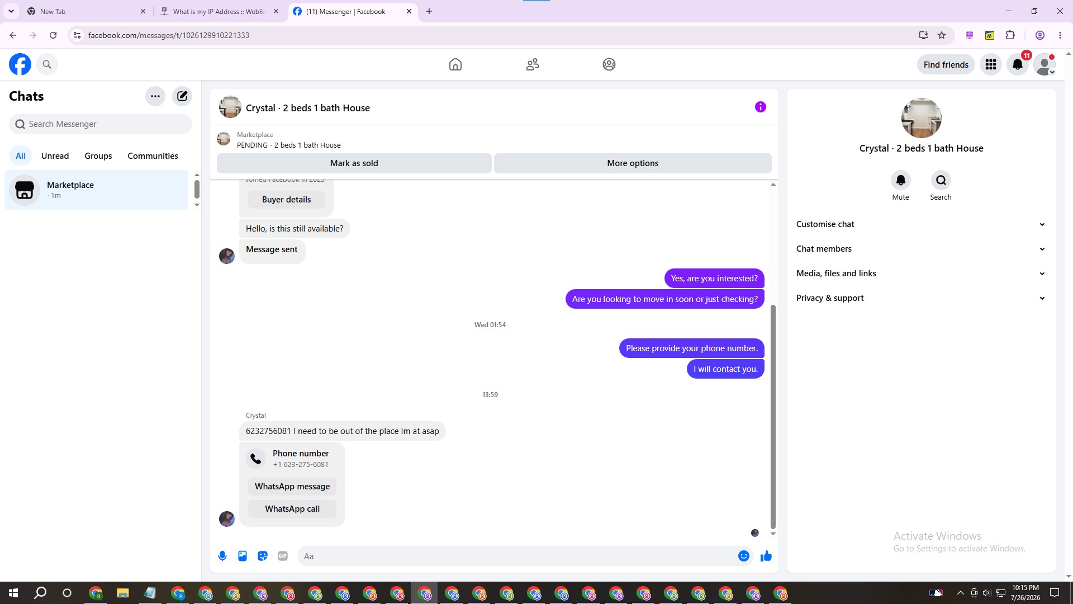Click the More options button
1073x604 pixels.
pyautogui.click(x=633, y=163)
